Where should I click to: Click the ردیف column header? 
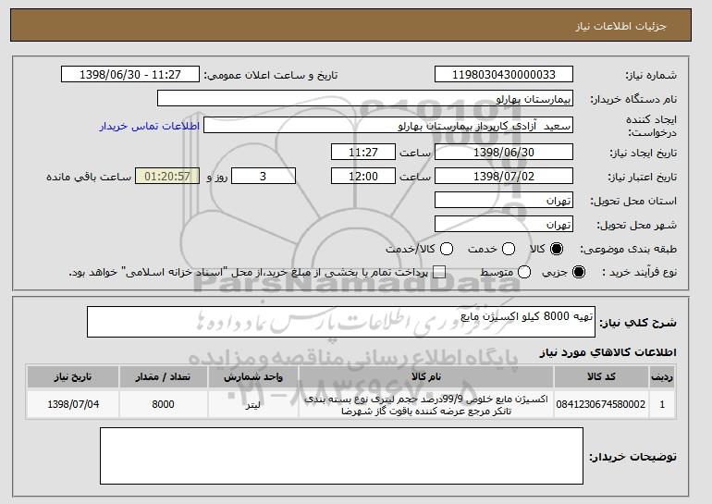(662, 377)
